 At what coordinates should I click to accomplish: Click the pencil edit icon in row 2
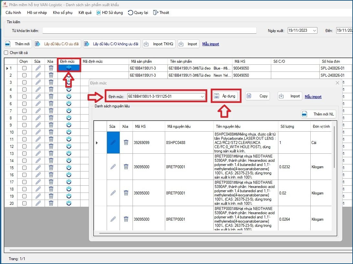coord(38,75)
